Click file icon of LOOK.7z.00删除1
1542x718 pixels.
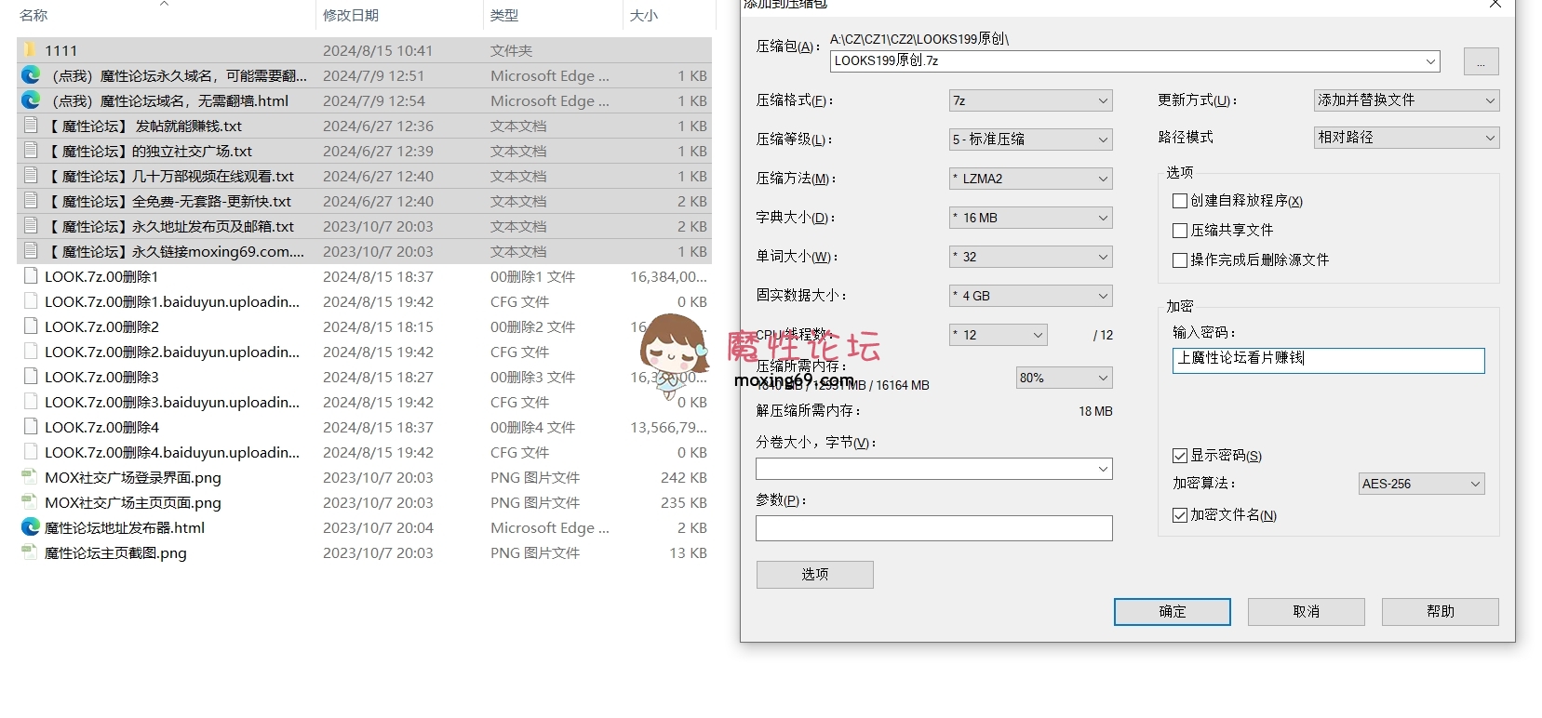coord(31,276)
